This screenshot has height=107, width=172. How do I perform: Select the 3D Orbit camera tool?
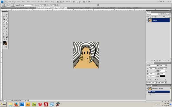coord(7,37)
